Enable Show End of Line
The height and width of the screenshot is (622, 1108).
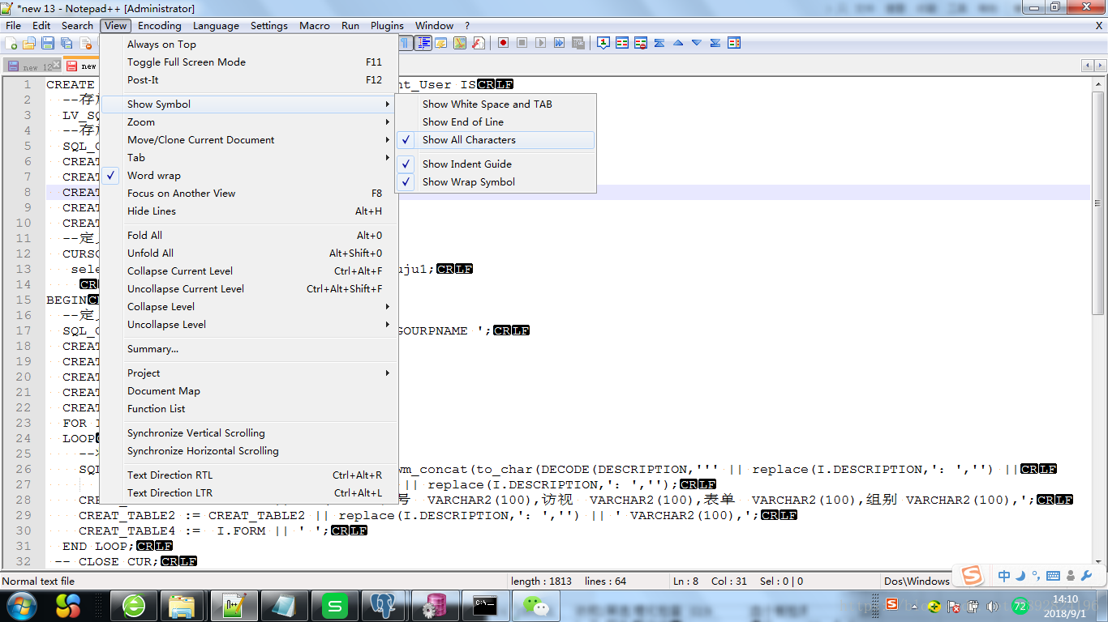click(x=496, y=121)
